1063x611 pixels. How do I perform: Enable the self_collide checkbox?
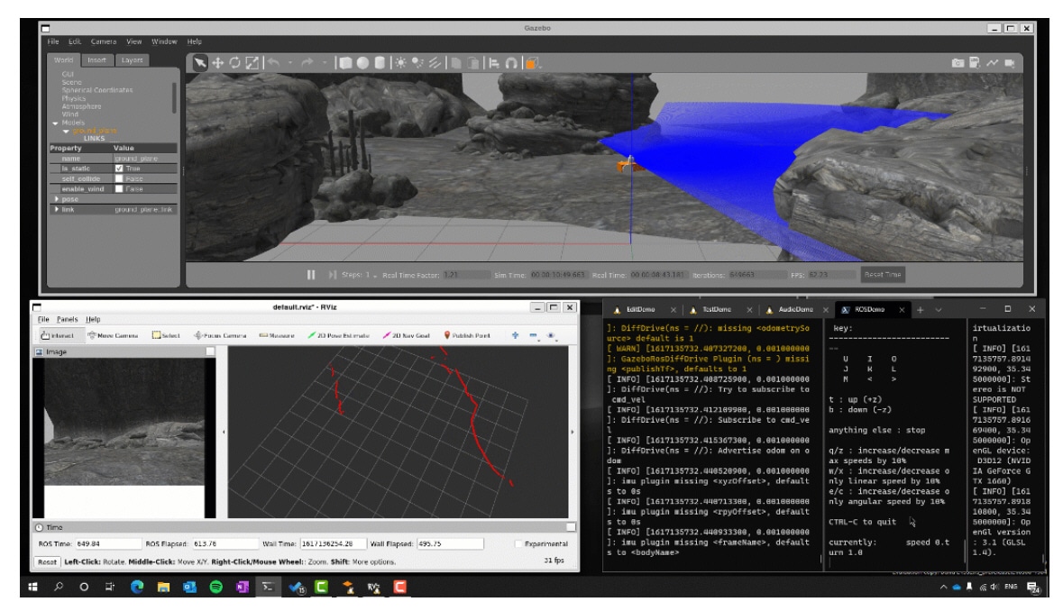pos(119,178)
